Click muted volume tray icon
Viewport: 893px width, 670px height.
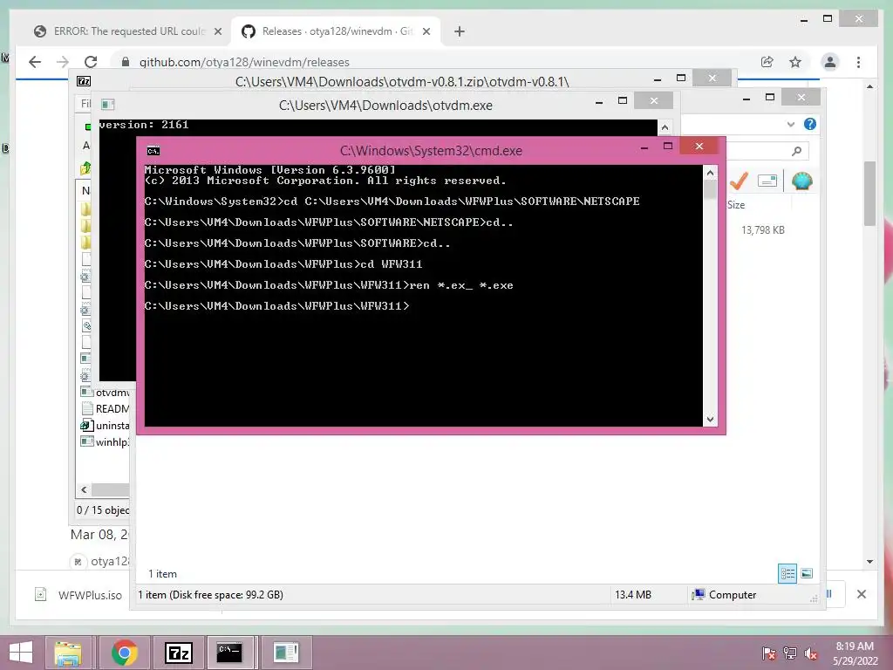pos(811,653)
